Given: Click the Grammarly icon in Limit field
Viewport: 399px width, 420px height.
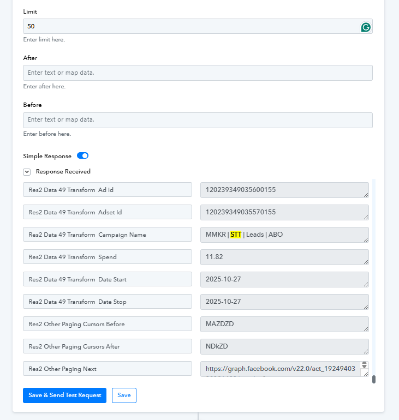Looking at the screenshot, I should [366, 27].
